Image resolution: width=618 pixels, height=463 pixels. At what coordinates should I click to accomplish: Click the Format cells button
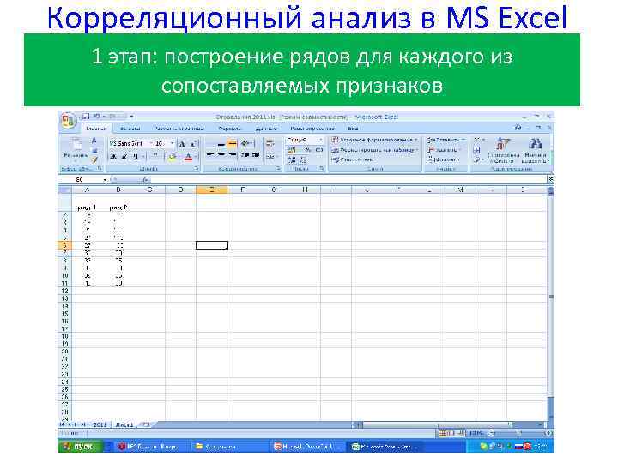point(445,159)
